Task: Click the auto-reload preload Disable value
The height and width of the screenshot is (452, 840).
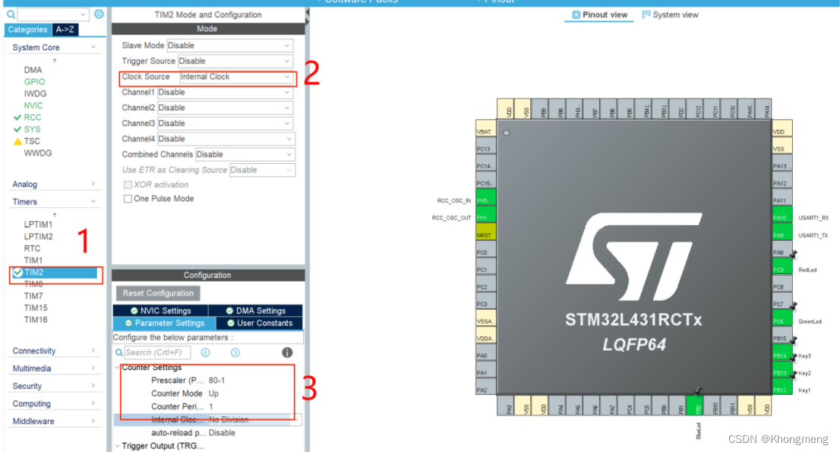Action: [x=222, y=433]
